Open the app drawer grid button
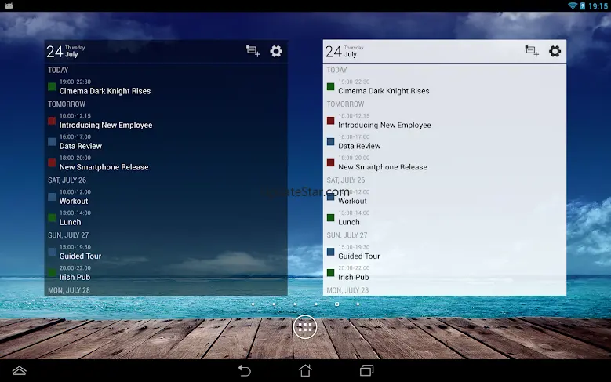 tap(305, 328)
